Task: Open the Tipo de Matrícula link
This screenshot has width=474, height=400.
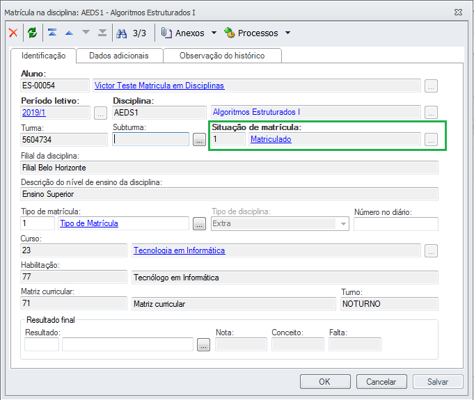Action: click(x=89, y=223)
